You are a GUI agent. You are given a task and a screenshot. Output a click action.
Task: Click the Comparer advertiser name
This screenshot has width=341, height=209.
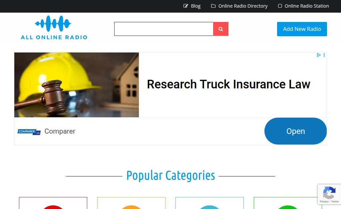tap(60, 131)
